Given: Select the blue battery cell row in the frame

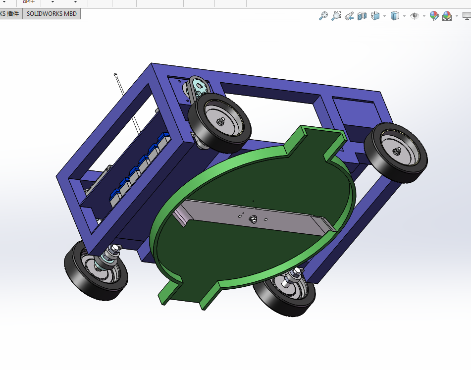Looking at the screenshot, I should coord(140,170).
